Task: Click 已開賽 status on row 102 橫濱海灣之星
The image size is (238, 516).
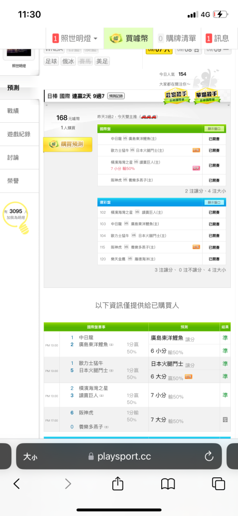Action: 214,212
